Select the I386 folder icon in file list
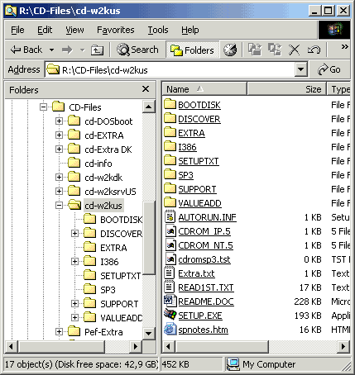Image resolution: width=355 pixels, height=375 pixels. [x=170, y=146]
